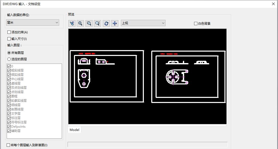Viewport: 278px width, 149px height.
Task: Uncheck the 剖面线层 layer
Action: pyautogui.click(x=9, y=109)
